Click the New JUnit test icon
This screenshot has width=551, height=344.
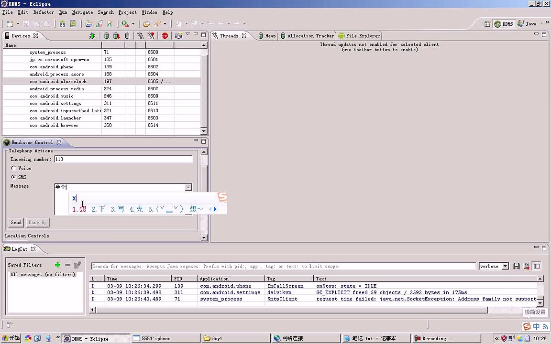tap(99, 24)
